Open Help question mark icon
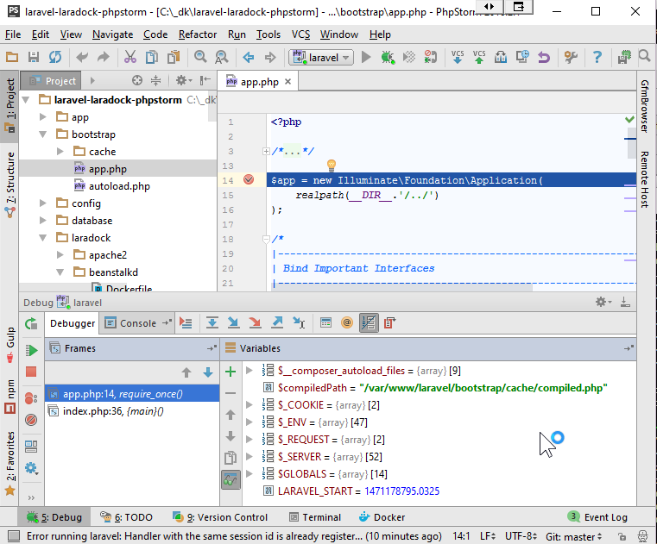Screen dimensions: 657x544 coord(597,57)
